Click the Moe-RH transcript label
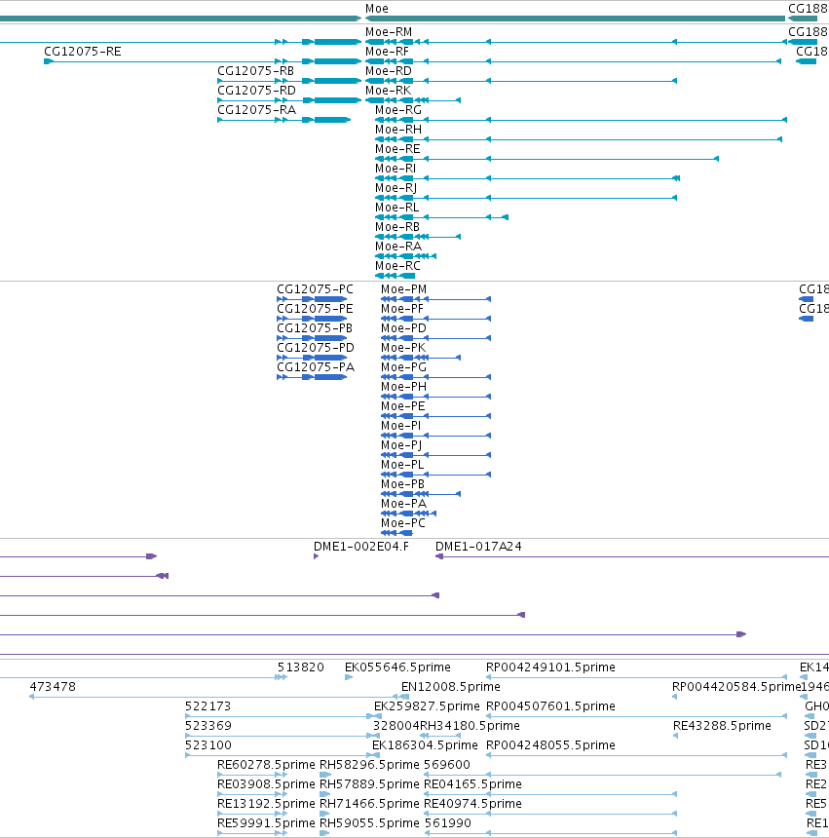This screenshot has width=829, height=838. click(x=398, y=130)
